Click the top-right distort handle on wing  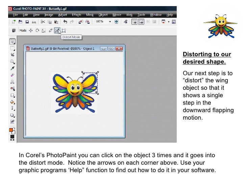point(97,73)
